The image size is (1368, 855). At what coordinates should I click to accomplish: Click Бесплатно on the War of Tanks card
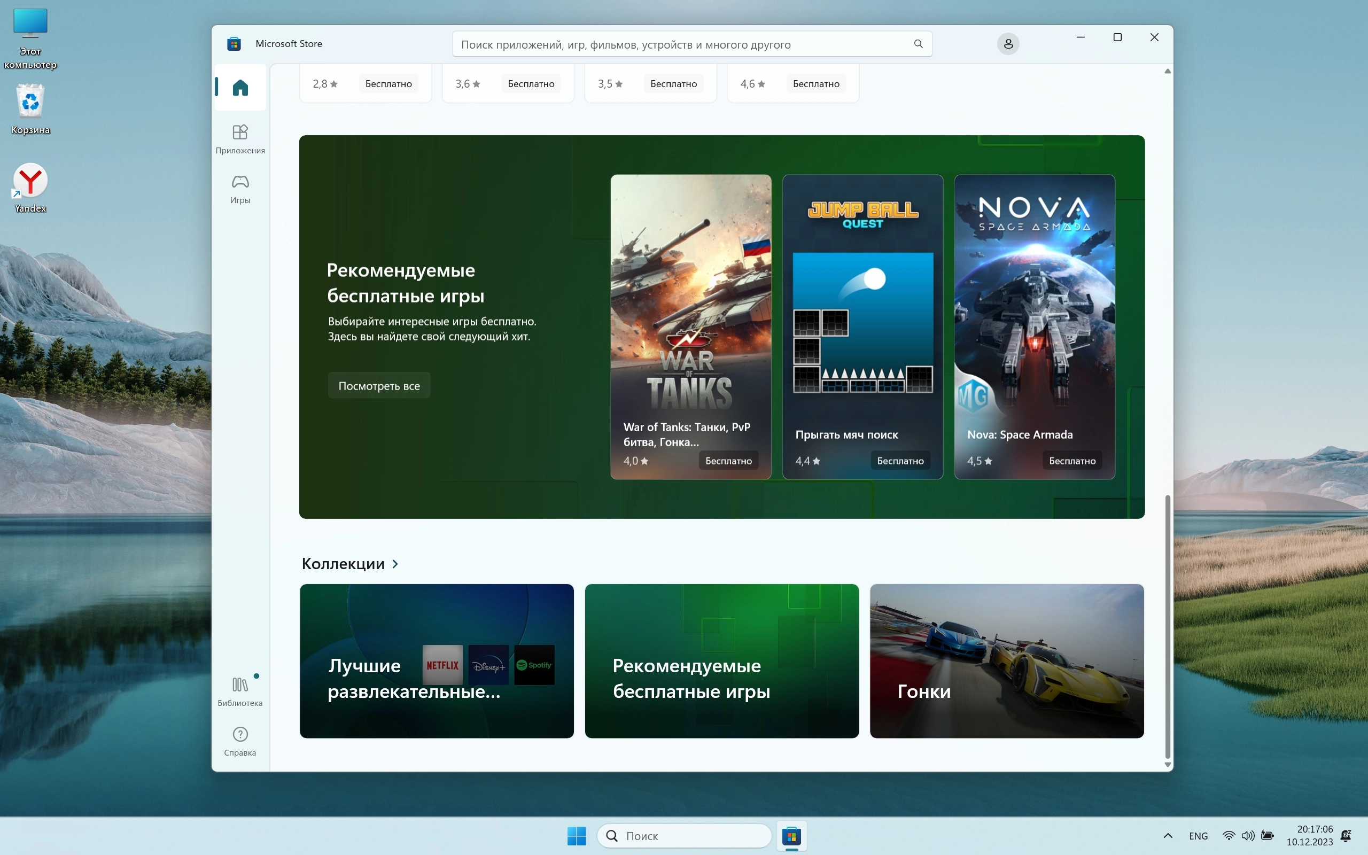728,461
